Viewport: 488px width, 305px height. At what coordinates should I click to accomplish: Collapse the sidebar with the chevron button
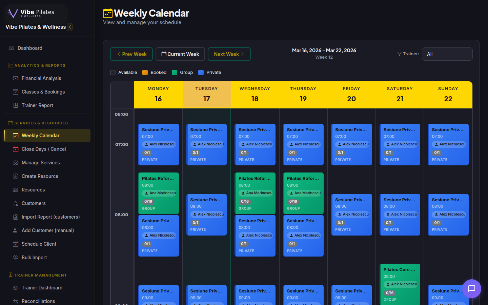(x=70, y=27)
